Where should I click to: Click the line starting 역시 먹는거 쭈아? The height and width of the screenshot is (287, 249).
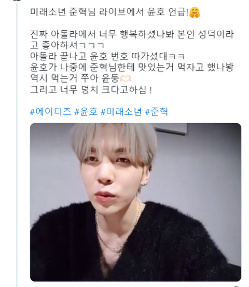click(80, 79)
